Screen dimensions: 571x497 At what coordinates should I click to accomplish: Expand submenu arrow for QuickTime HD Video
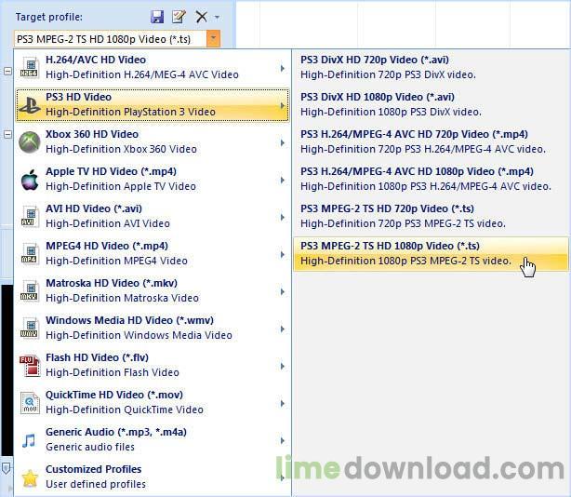click(282, 403)
